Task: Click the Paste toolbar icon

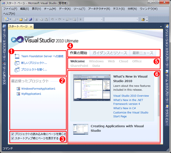Action: click(46, 19)
